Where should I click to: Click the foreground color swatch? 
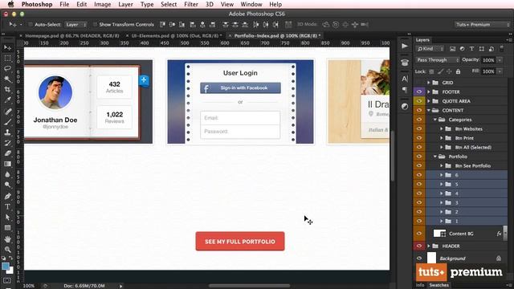pyautogui.click(x=6, y=266)
